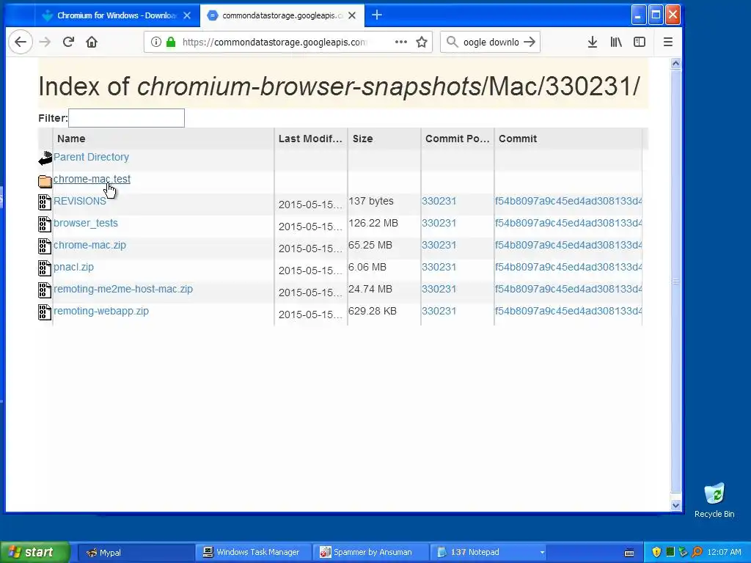This screenshot has height=563, width=751.
Task: Expand the 137 Notepad taskbar group
Action: 488,553
